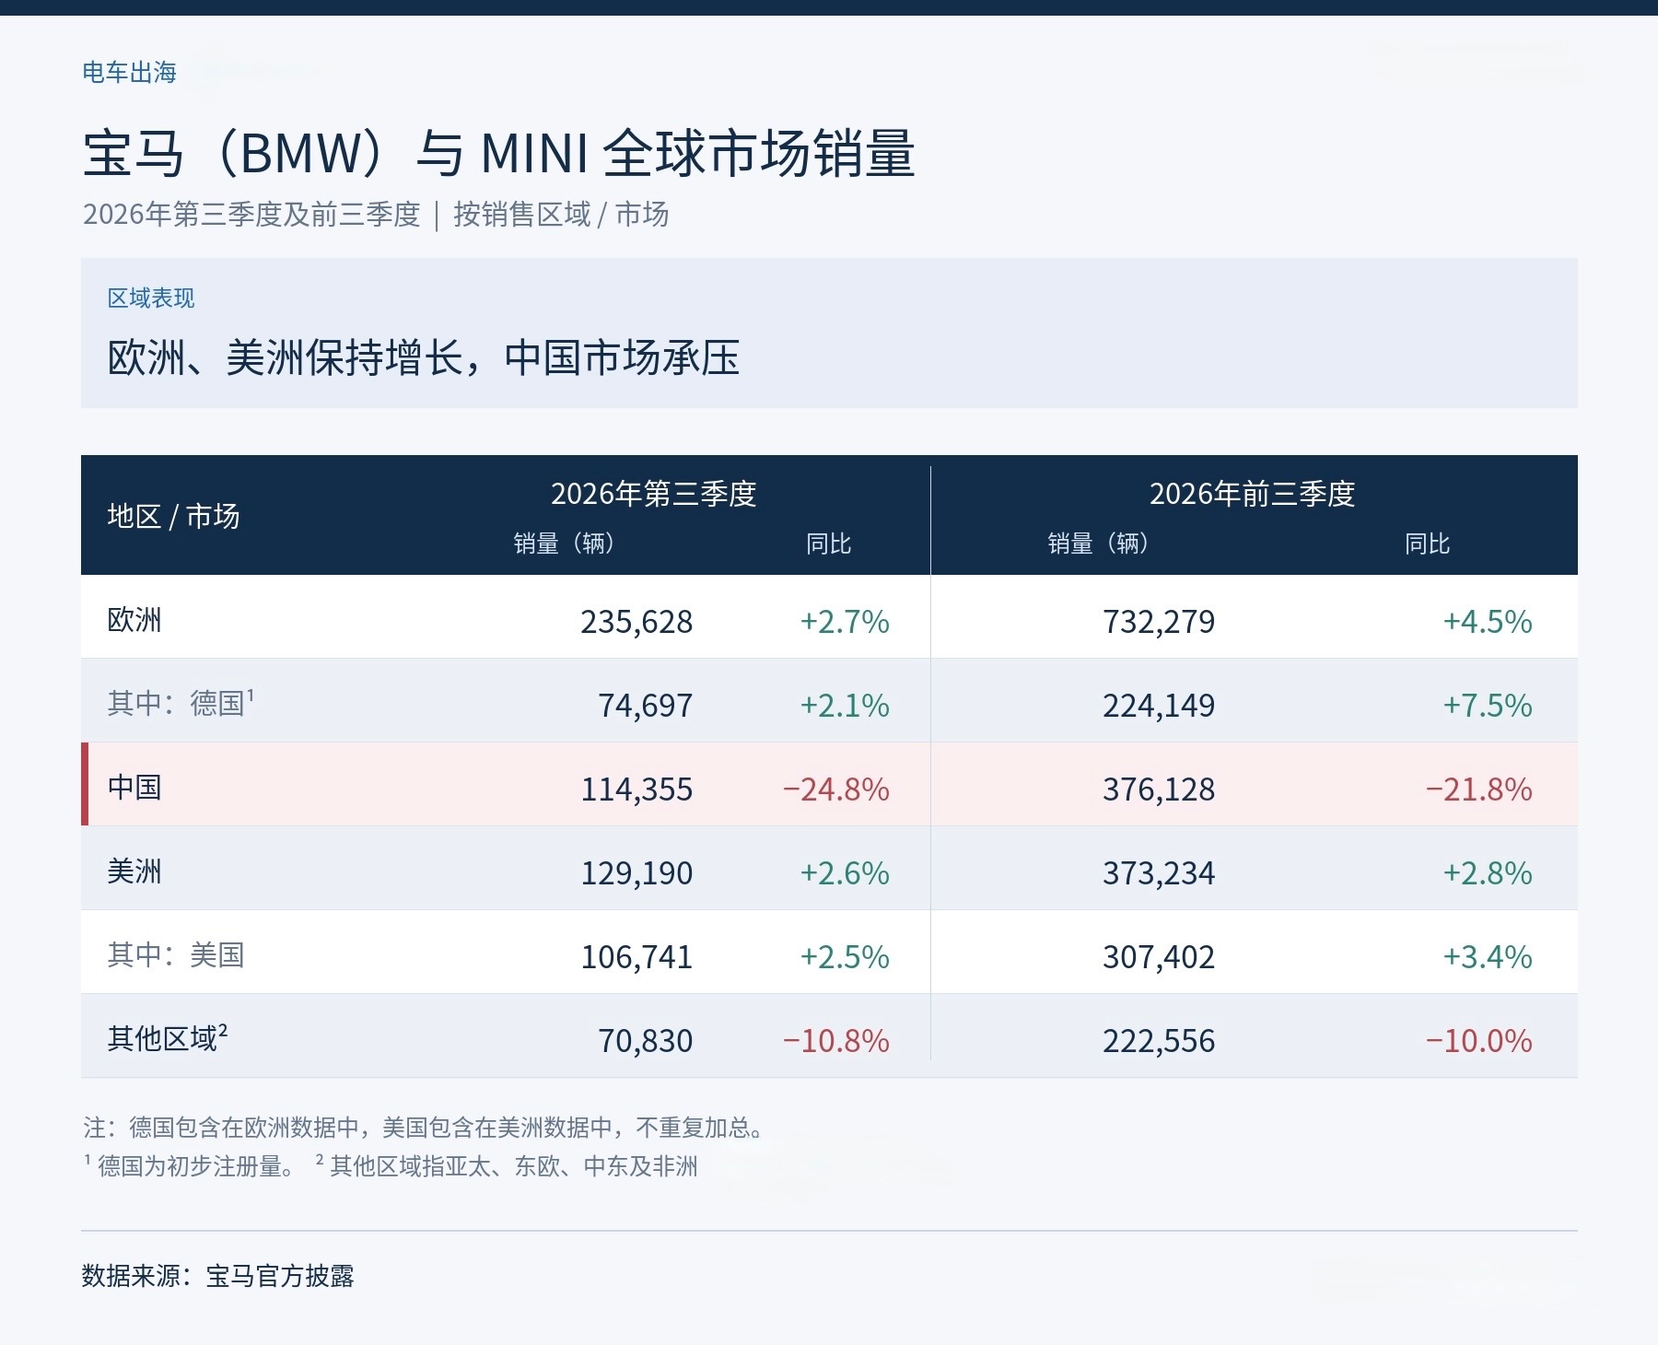Click Europe year-to-date change +4.5%
Viewport: 1658px width, 1345px height.
(x=1488, y=622)
